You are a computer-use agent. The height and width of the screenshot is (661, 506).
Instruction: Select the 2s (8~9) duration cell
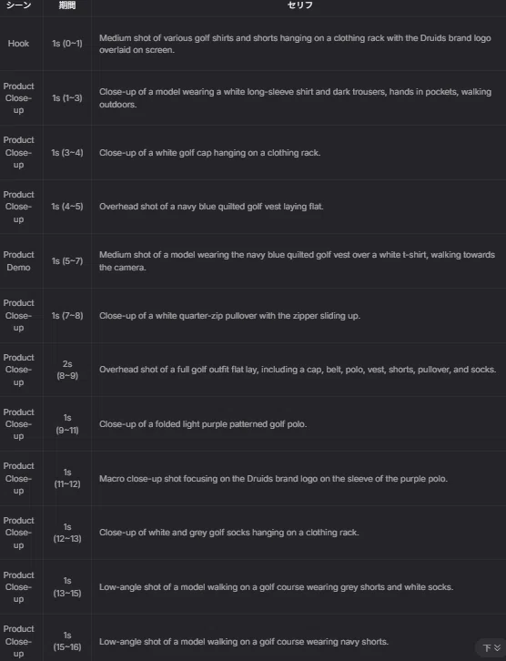[x=67, y=370]
